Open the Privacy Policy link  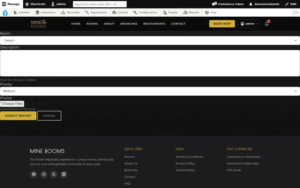click(x=185, y=164)
